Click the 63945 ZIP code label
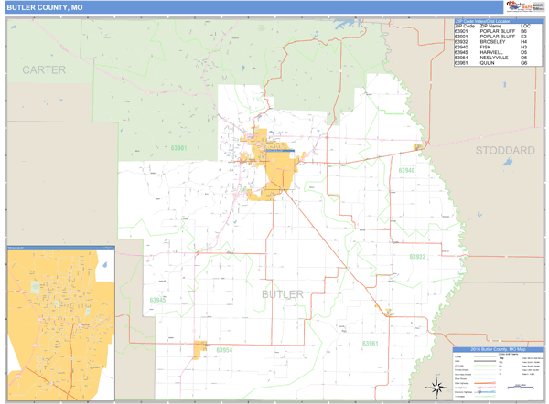 tap(157, 300)
